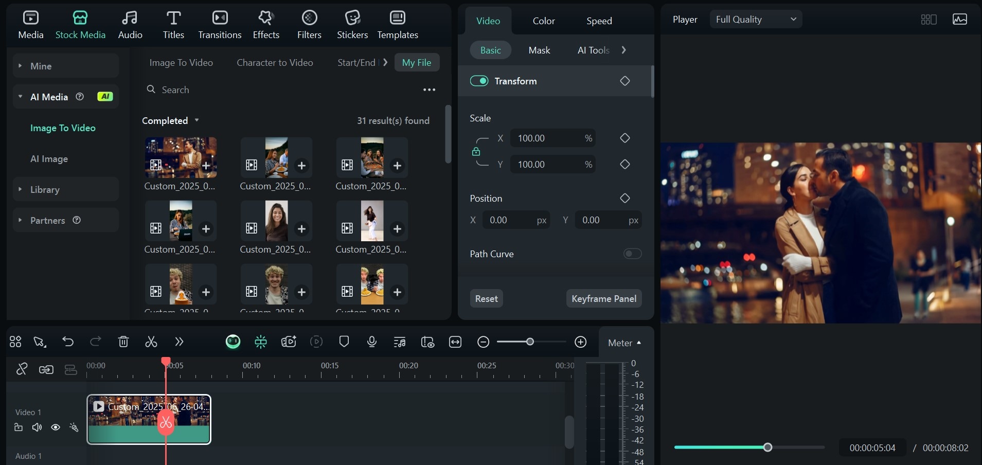
Task: Open the Keyframe Panel
Action: point(604,298)
